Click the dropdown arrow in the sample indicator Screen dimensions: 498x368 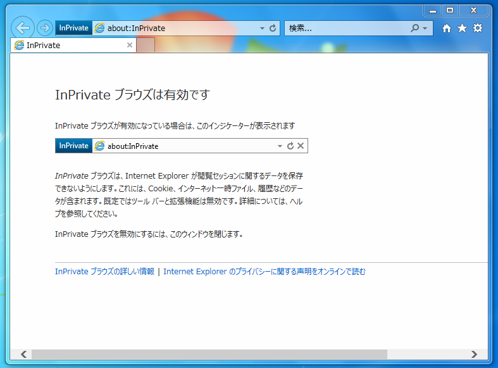click(x=280, y=146)
